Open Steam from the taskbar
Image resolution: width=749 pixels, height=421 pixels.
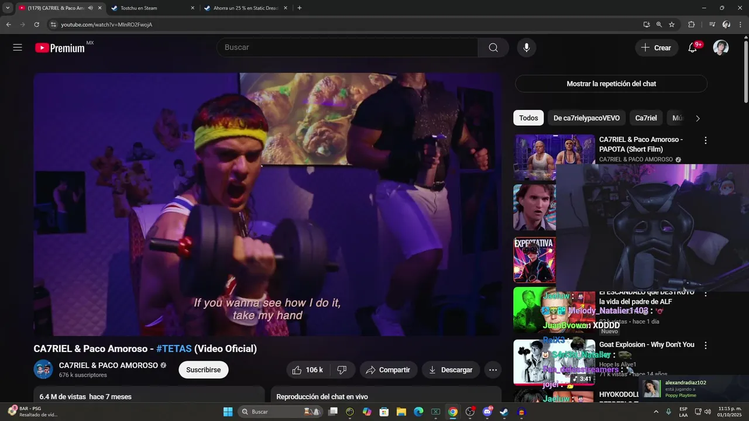click(x=504, y=412)
